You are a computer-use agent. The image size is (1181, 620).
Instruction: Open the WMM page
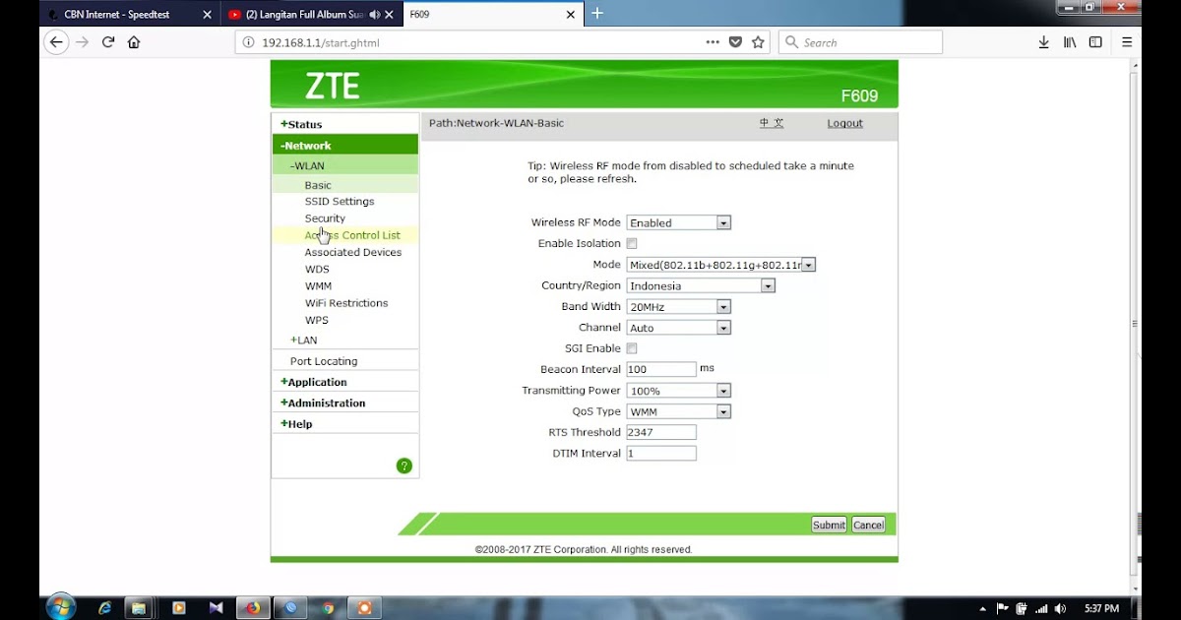pos(318,286)
